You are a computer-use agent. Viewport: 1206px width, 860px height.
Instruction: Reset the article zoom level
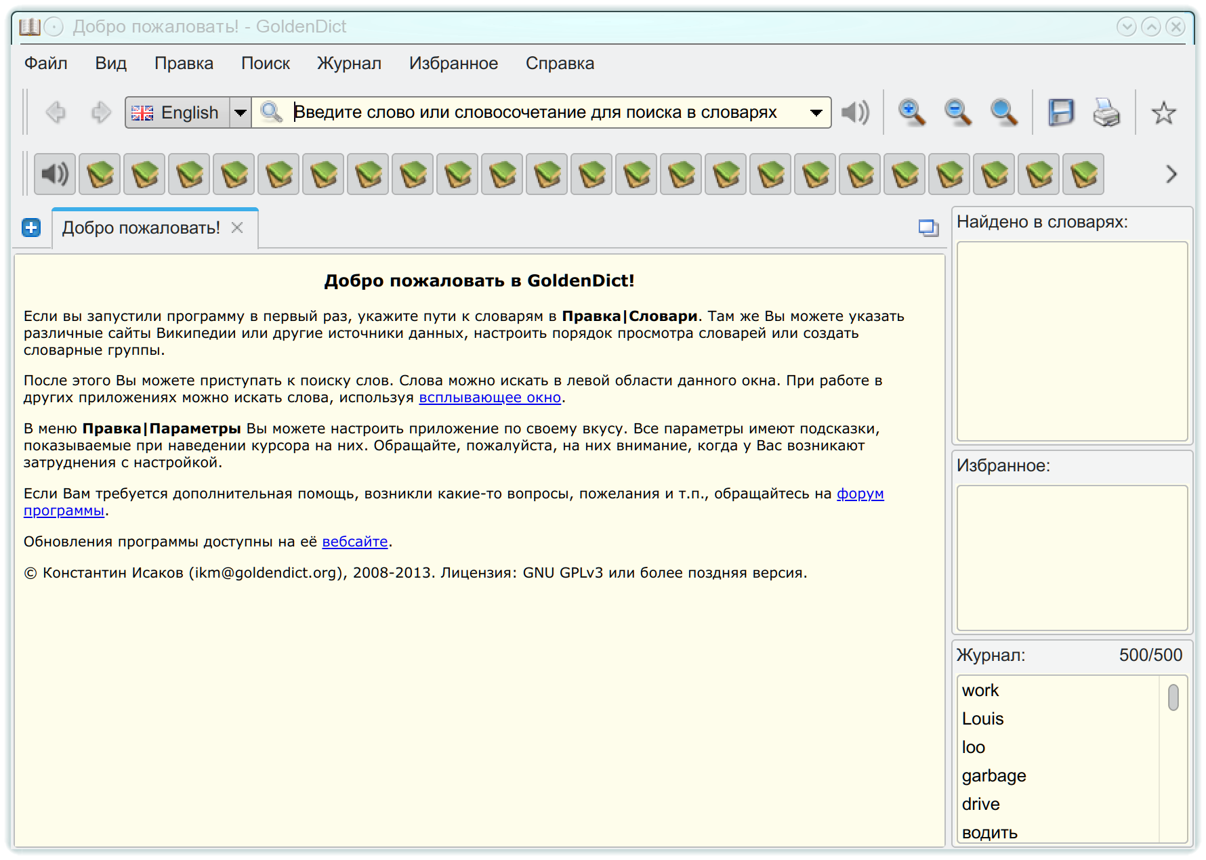1003,112
